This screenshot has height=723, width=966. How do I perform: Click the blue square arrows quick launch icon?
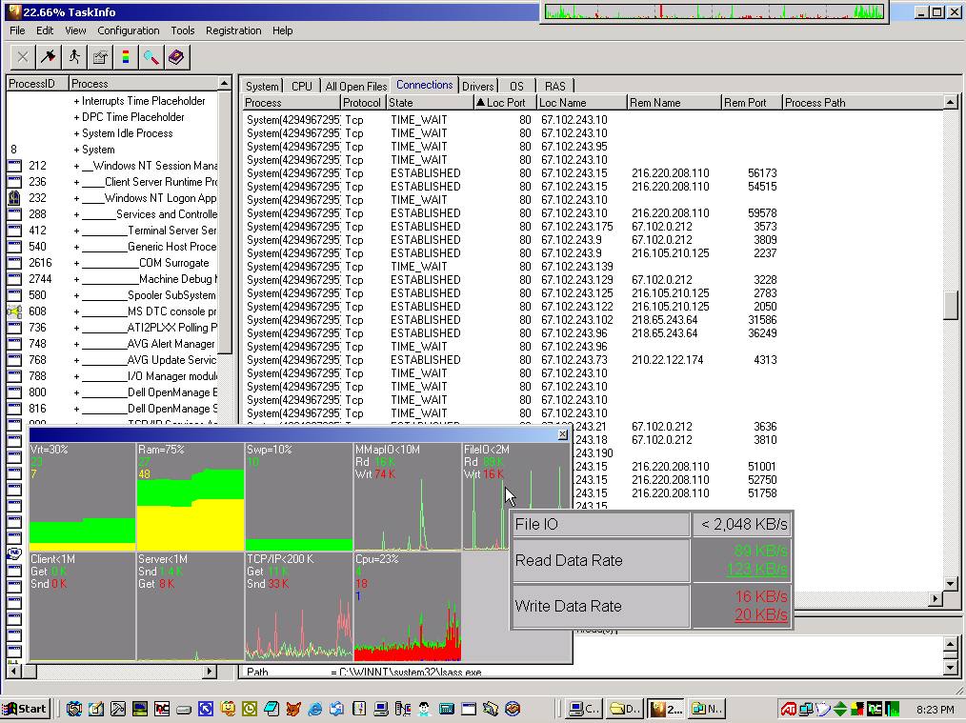(206, 709)
